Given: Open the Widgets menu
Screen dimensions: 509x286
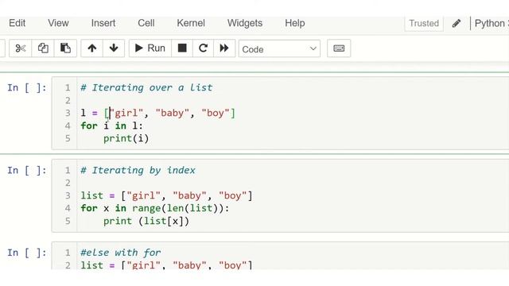Looking at the screenshot, I should tap(245, 23).
